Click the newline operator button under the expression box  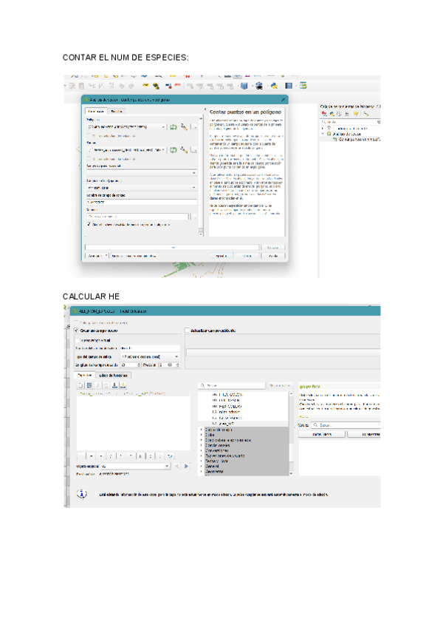click(x=170, y=456)
